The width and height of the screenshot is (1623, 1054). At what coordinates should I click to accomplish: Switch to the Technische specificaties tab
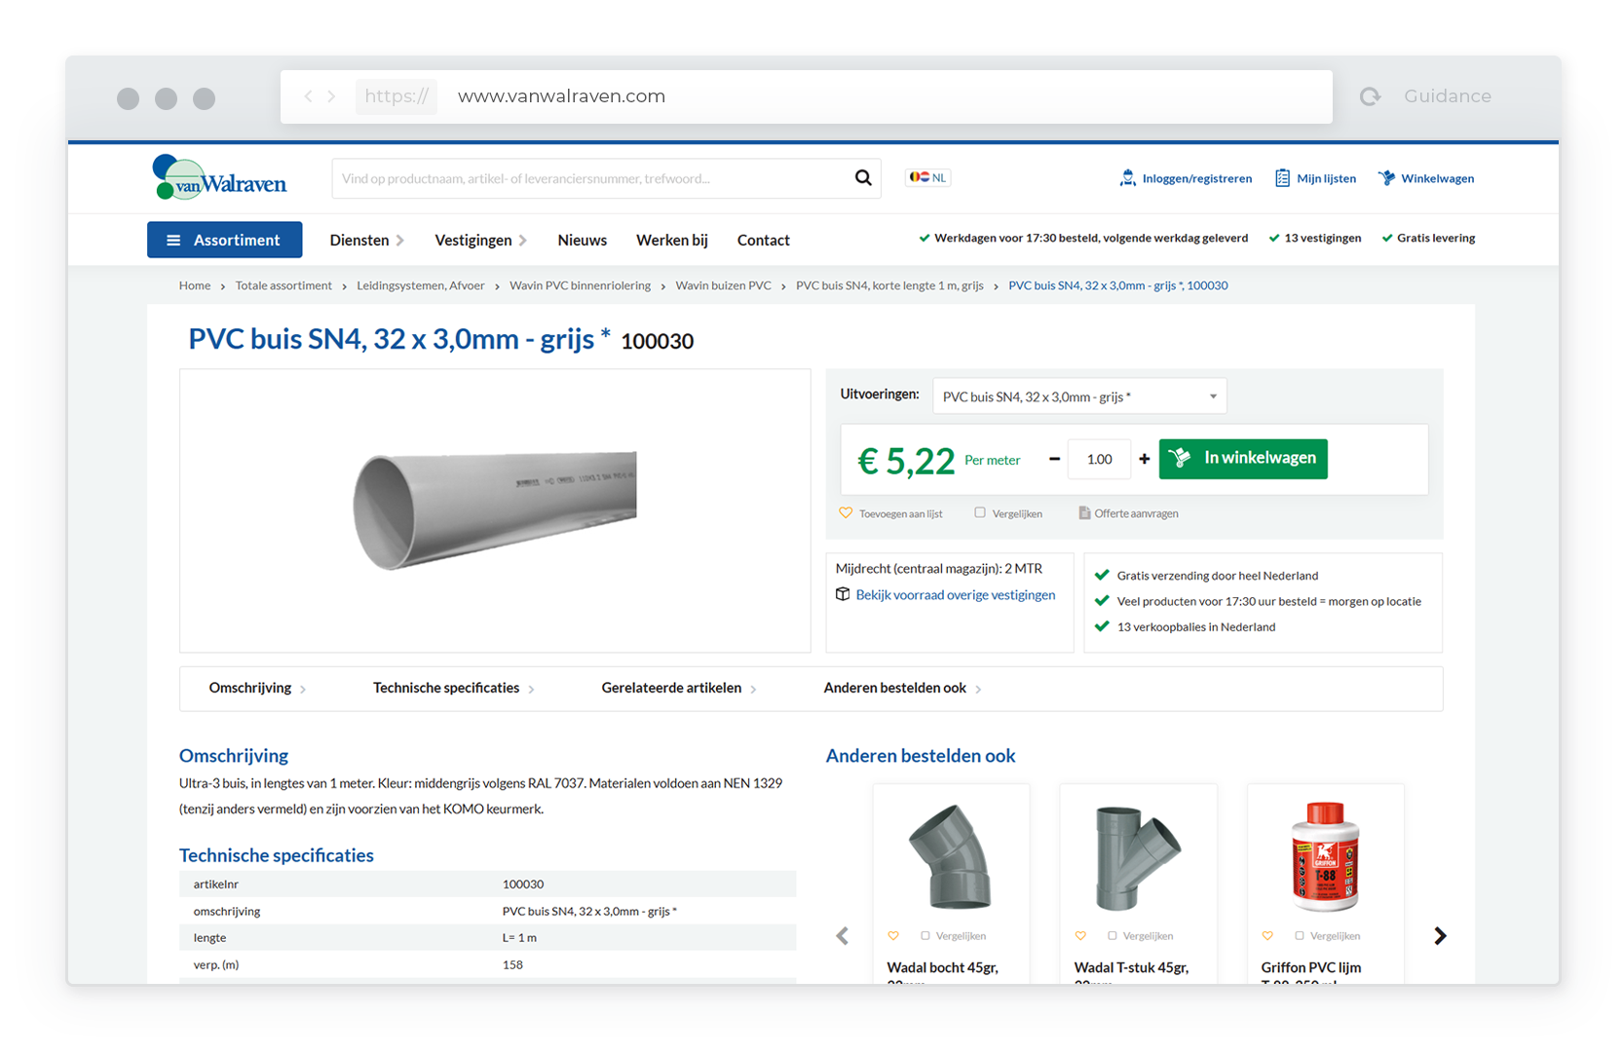(x=446, y=688)
